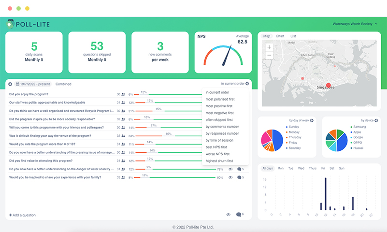387x232 pixels.
Task: Open question 'Did you enjoy the program?'
Action: click(29, 94)
